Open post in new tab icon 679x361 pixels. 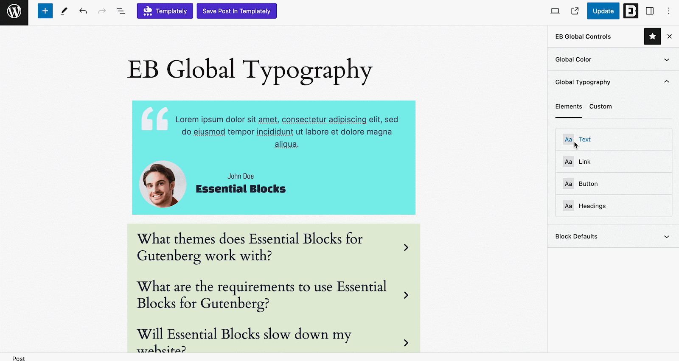click(x=575, y=11)
